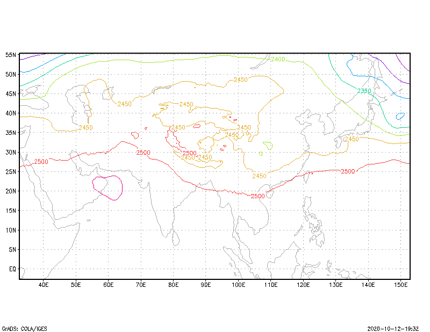430x332 pixels.
Task: Click the 50N latitude axis label
Action: point(11,74)
